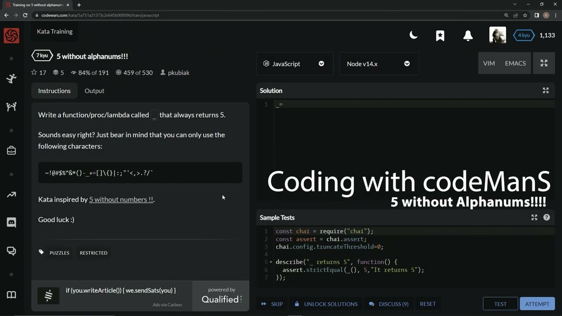Open user profile avatar
The width and height of the screenshot is (562, 316).
click(x=497, y=35)
